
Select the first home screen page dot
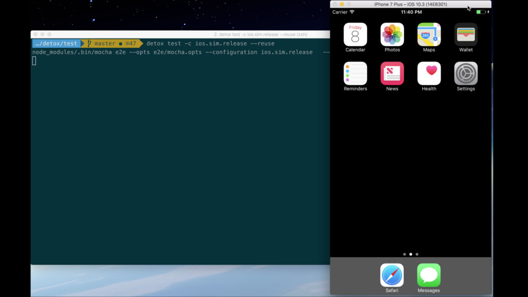click(x=404, y=254)
